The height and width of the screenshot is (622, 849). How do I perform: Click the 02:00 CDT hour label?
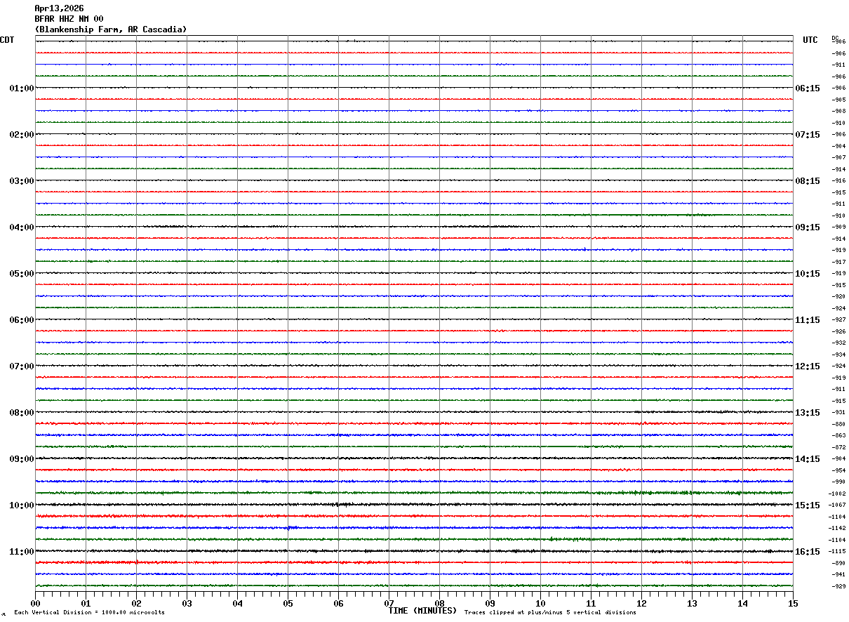(22, 135)
